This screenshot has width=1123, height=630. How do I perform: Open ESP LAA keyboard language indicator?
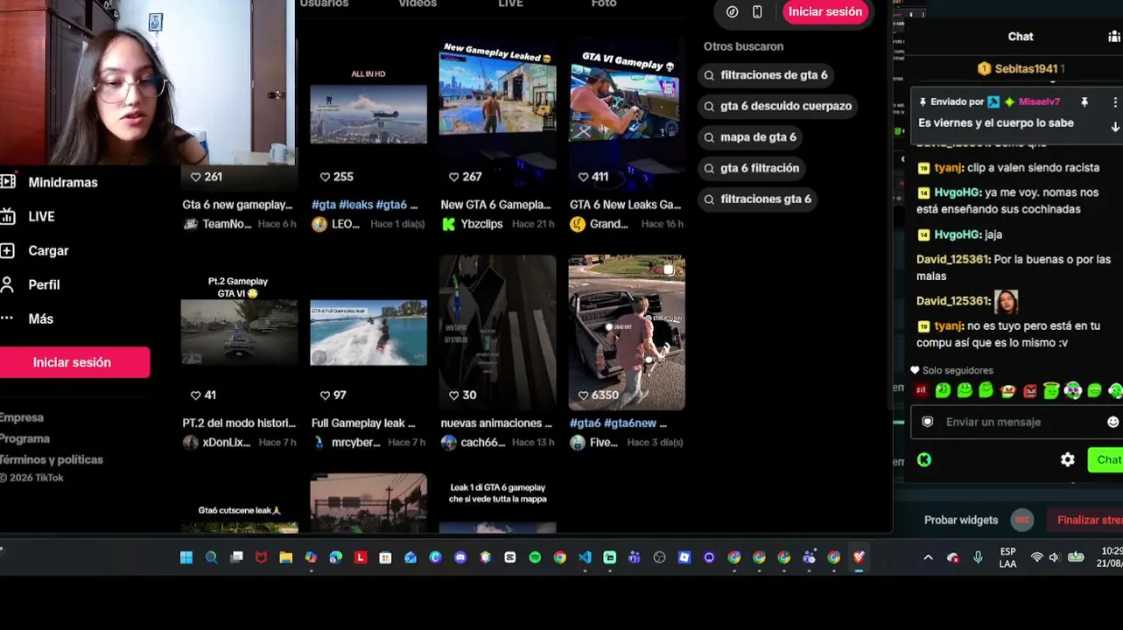pyautogui.click(x=1007, y=557)
